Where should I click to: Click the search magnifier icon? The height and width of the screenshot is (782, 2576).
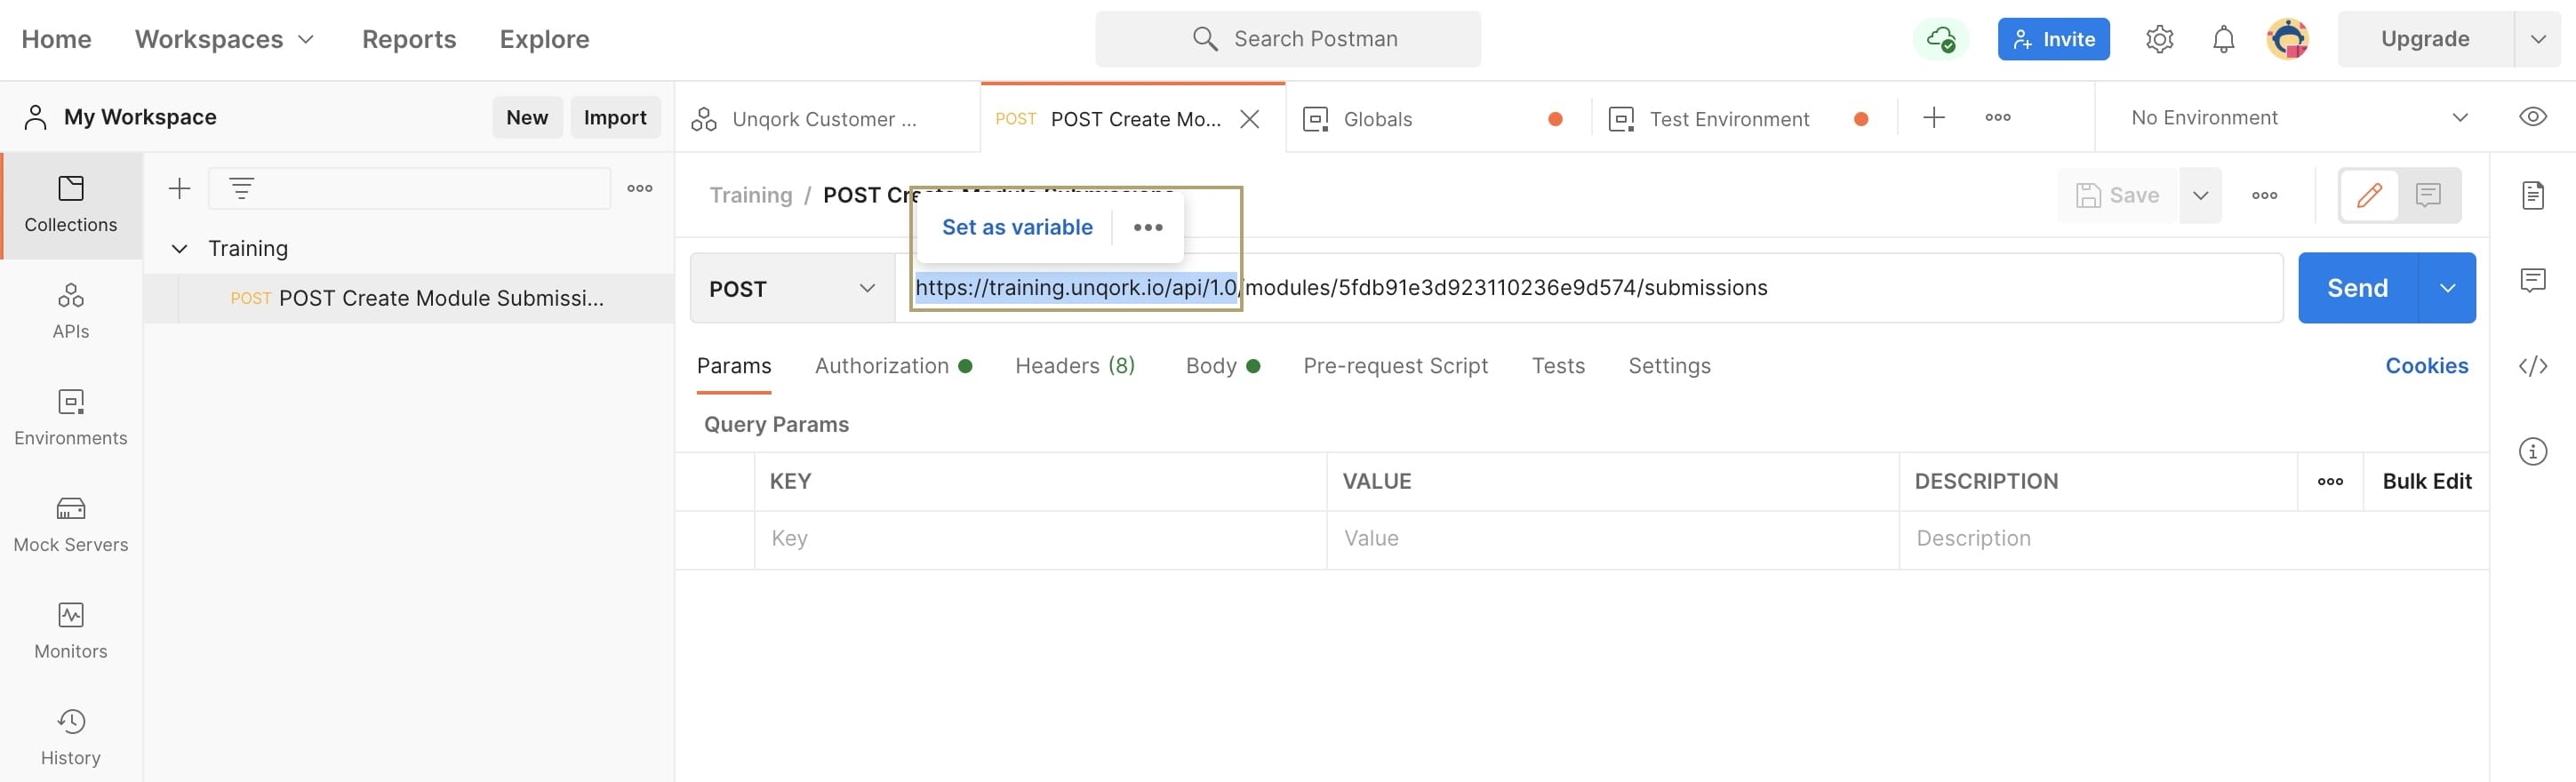click(1205, 39)
